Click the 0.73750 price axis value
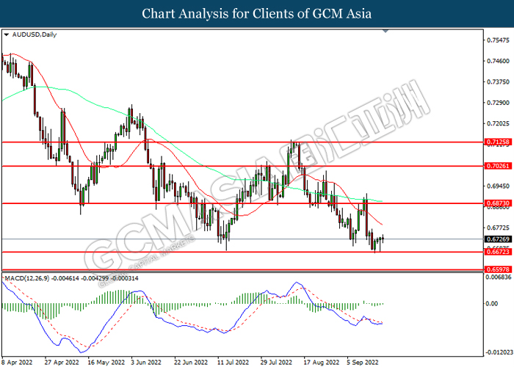 coord(499,81)
